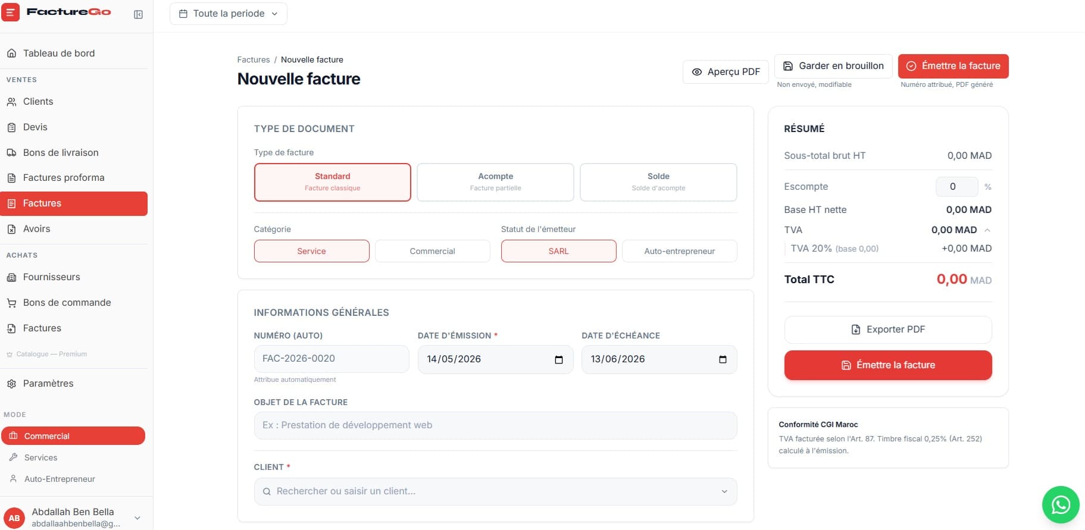The height and width of the screenshot is (530, 1085).
Task: Click the Tableau de bord home icon
Action: 11,54
